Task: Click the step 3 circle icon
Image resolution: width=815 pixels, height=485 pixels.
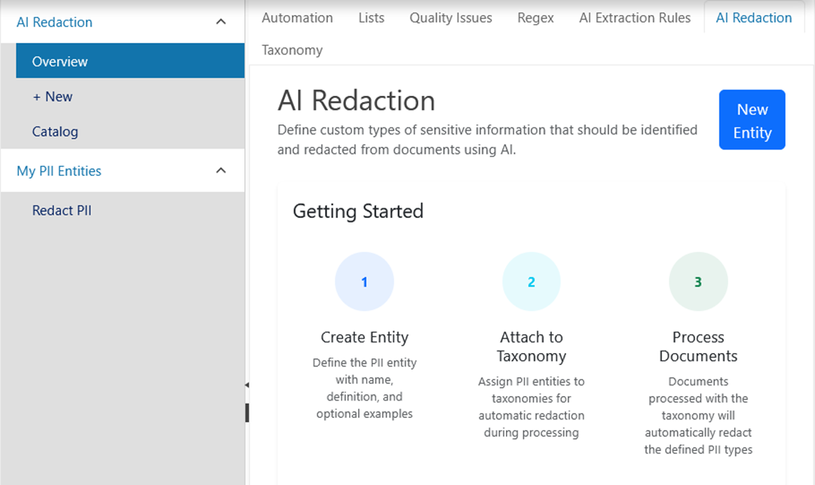Action: (x=698, y=281)
